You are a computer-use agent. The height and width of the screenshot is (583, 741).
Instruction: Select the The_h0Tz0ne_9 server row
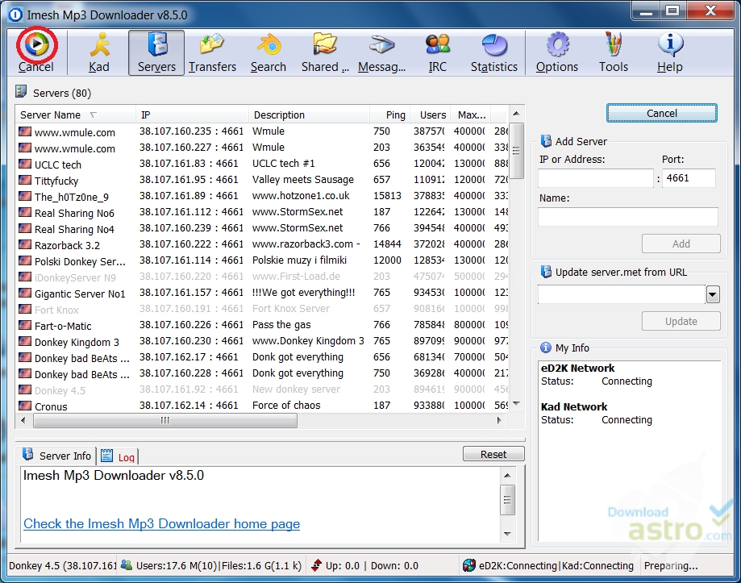pos(262,196)
